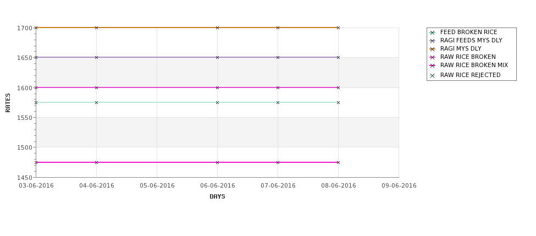The width and height of the screenshot is (536, 236).
Task: Click the RAGI FEEDS MYS DLY legend marker
Action: (x=433, y=41)
